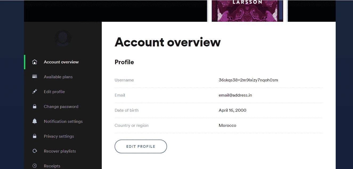353x169 pixels.
Task: Click the Larsson album cover banner
Action: point(247,11)
